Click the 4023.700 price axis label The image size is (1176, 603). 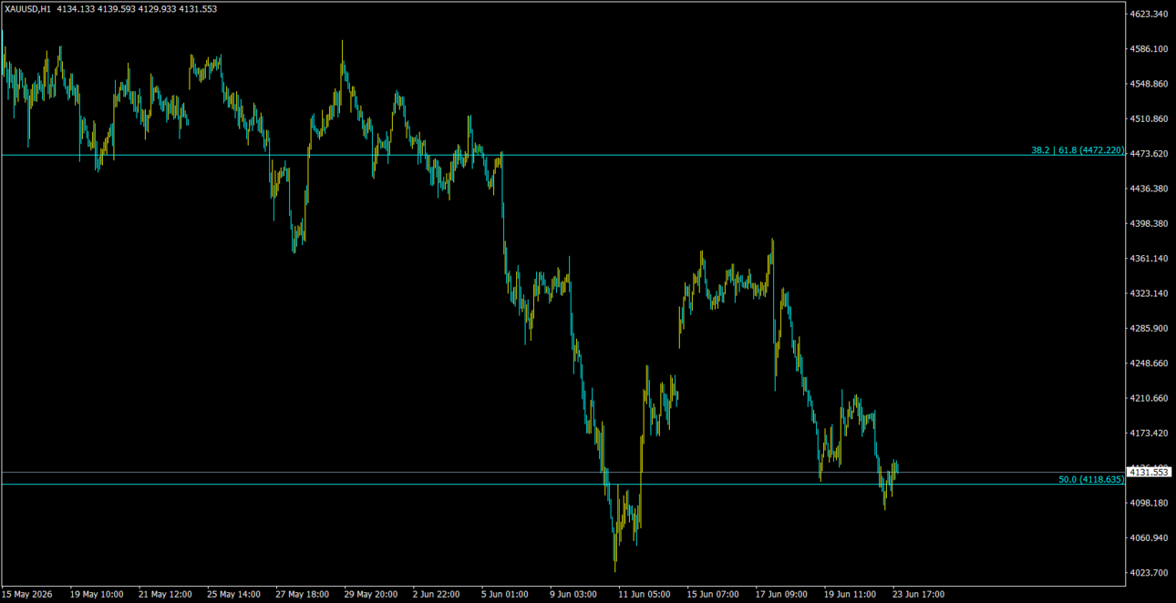1149,573
